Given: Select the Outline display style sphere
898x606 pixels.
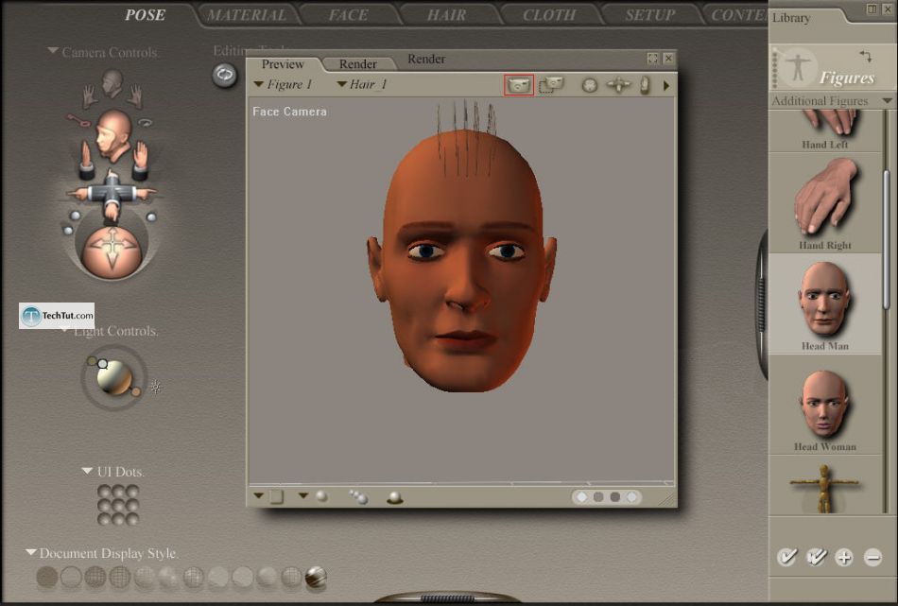Looking at the screenshot, I should pos(71,577).
